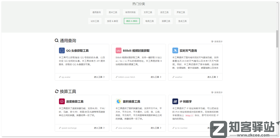Click the QQ penguin avatar icon
Screen dimensions: 280x138
pos(62,50)
